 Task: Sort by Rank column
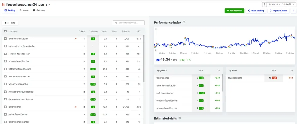point(82,31)
